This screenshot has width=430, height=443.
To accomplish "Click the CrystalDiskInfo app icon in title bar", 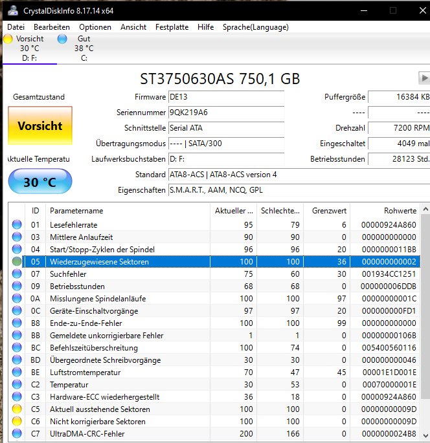I will point(13,10).
